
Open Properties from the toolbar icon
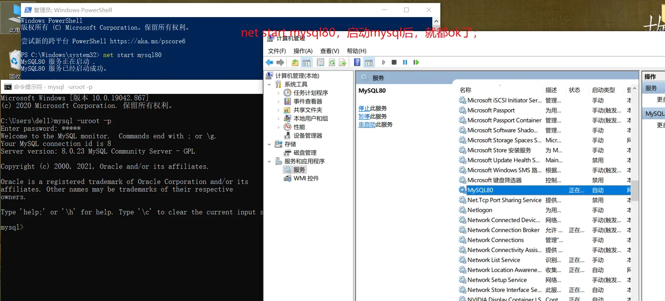[320, 62]
